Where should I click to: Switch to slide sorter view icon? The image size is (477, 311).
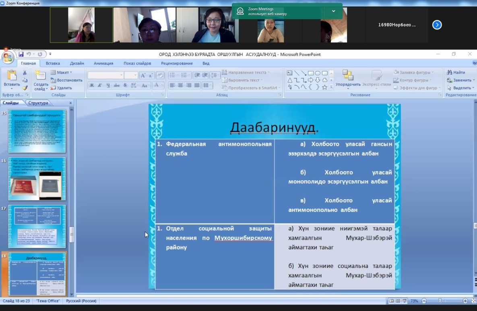pos(398,301)
